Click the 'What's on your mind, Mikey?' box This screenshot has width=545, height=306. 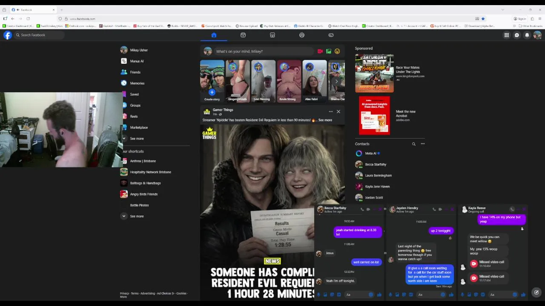coord(264,51)
